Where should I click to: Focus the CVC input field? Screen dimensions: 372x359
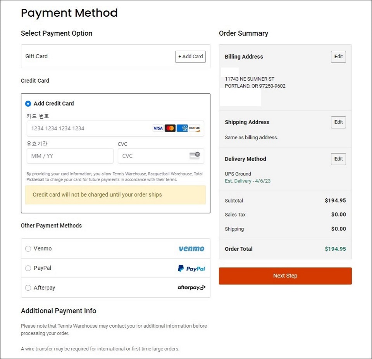tap(161, 156)
